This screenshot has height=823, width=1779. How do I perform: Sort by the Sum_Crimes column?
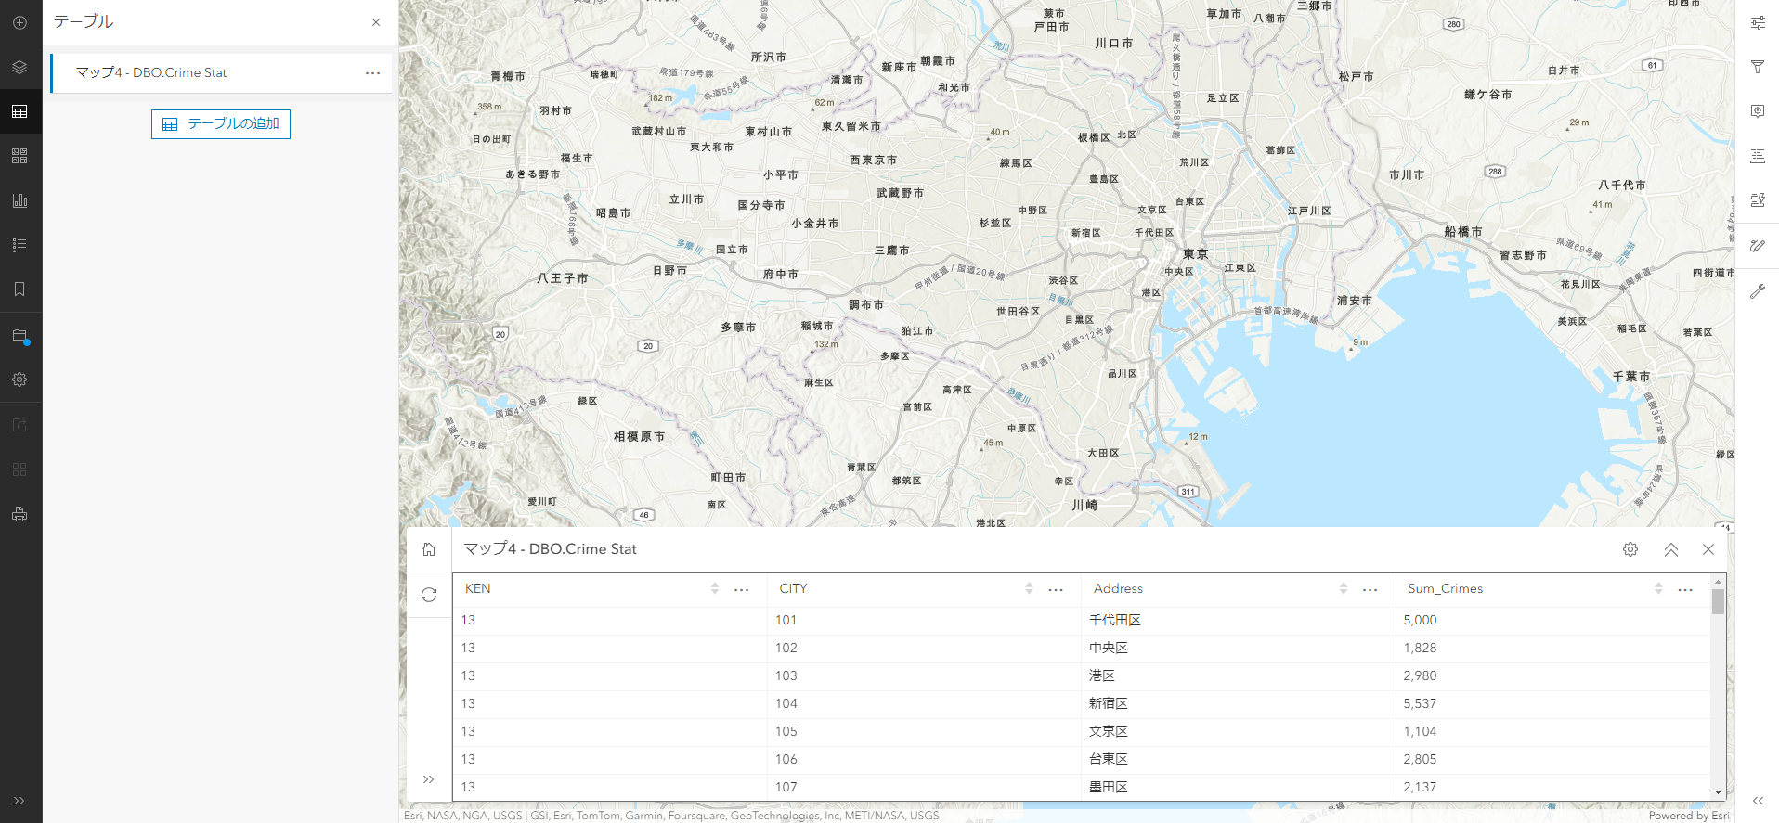tap(1658, 588)
